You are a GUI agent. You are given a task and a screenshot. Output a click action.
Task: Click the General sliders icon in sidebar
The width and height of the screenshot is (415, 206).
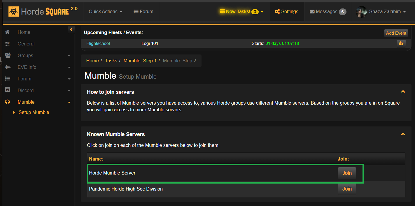(8, 44)
